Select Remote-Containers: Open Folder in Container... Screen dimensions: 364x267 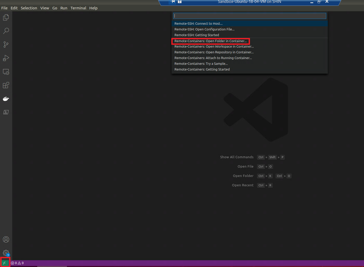(250, 41)
